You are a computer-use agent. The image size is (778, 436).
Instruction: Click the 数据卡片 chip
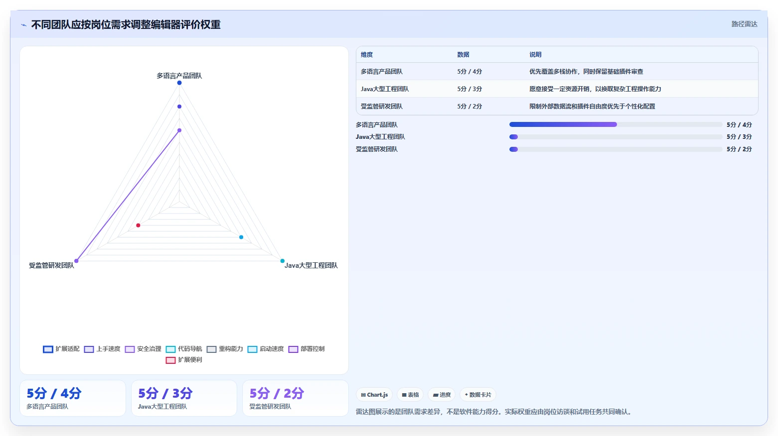478,395
